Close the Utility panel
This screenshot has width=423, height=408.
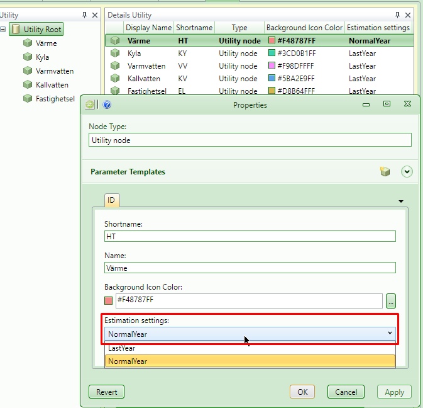pyautogui.click(x=95, y=15)
